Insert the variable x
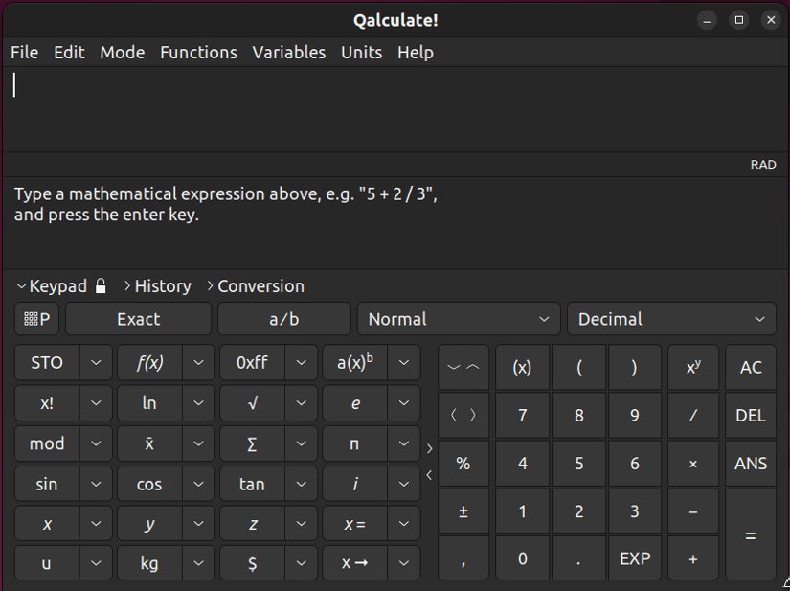Viewport: 790px width, 591px height. pyautogui.click(x=47, y=524)
